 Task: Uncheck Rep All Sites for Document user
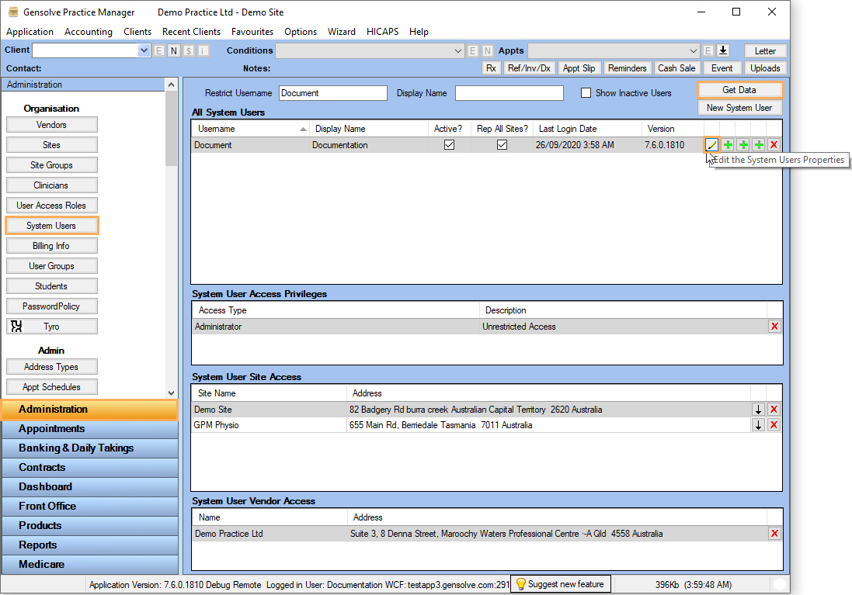coord(502,145)
